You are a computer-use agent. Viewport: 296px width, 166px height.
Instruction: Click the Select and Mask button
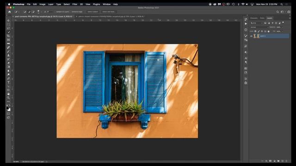point(109,12)
